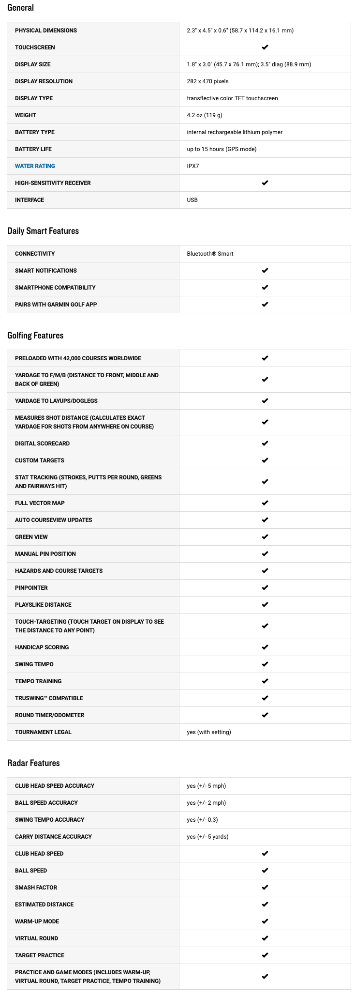Click the IPX7 water rating value

click(193, 166)
